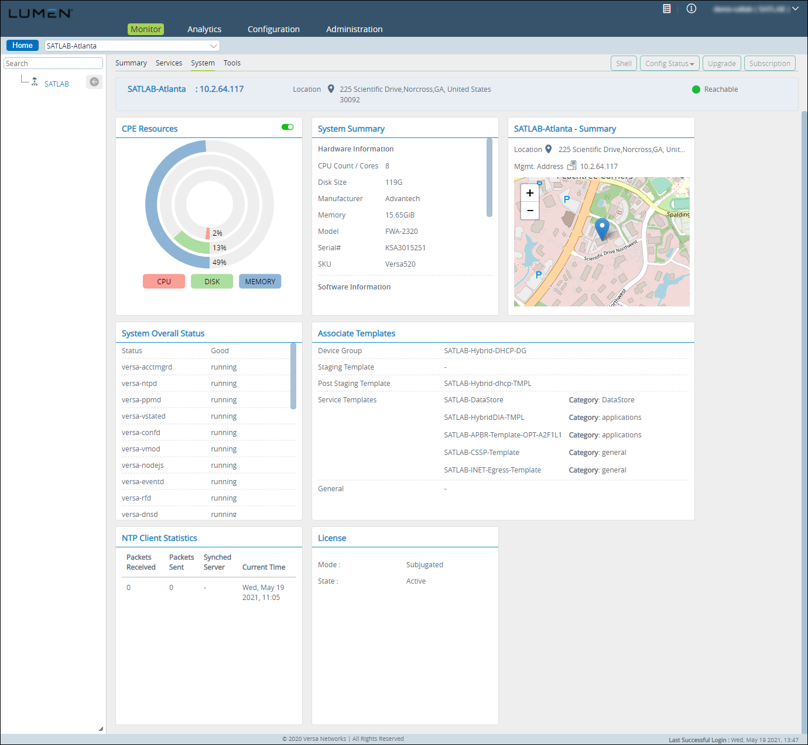Click the Mgmt. Address device icon

pyautogui.click(x=571, y=166)
